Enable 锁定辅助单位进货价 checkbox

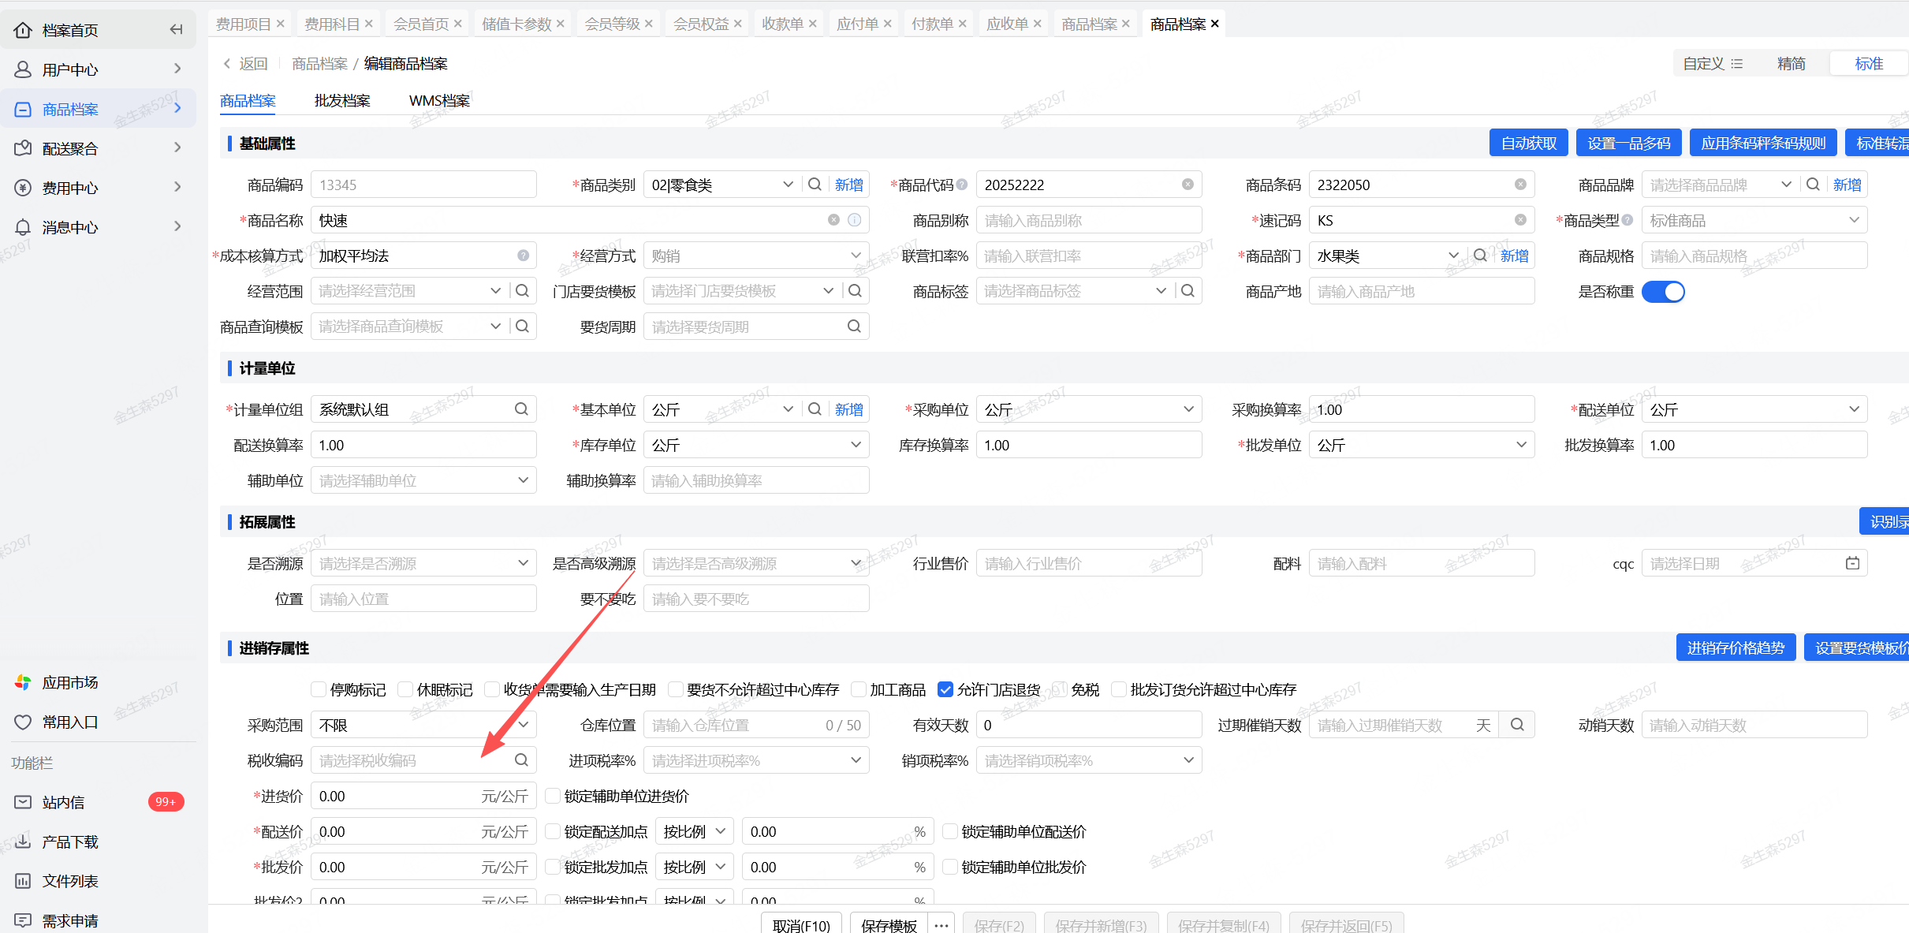pyautogui.click(x=553, y=797)
